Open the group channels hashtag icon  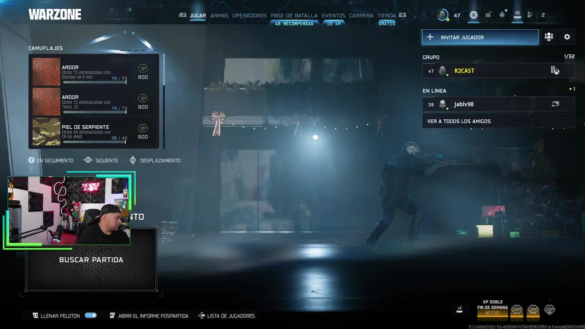[x=549, y=37]
